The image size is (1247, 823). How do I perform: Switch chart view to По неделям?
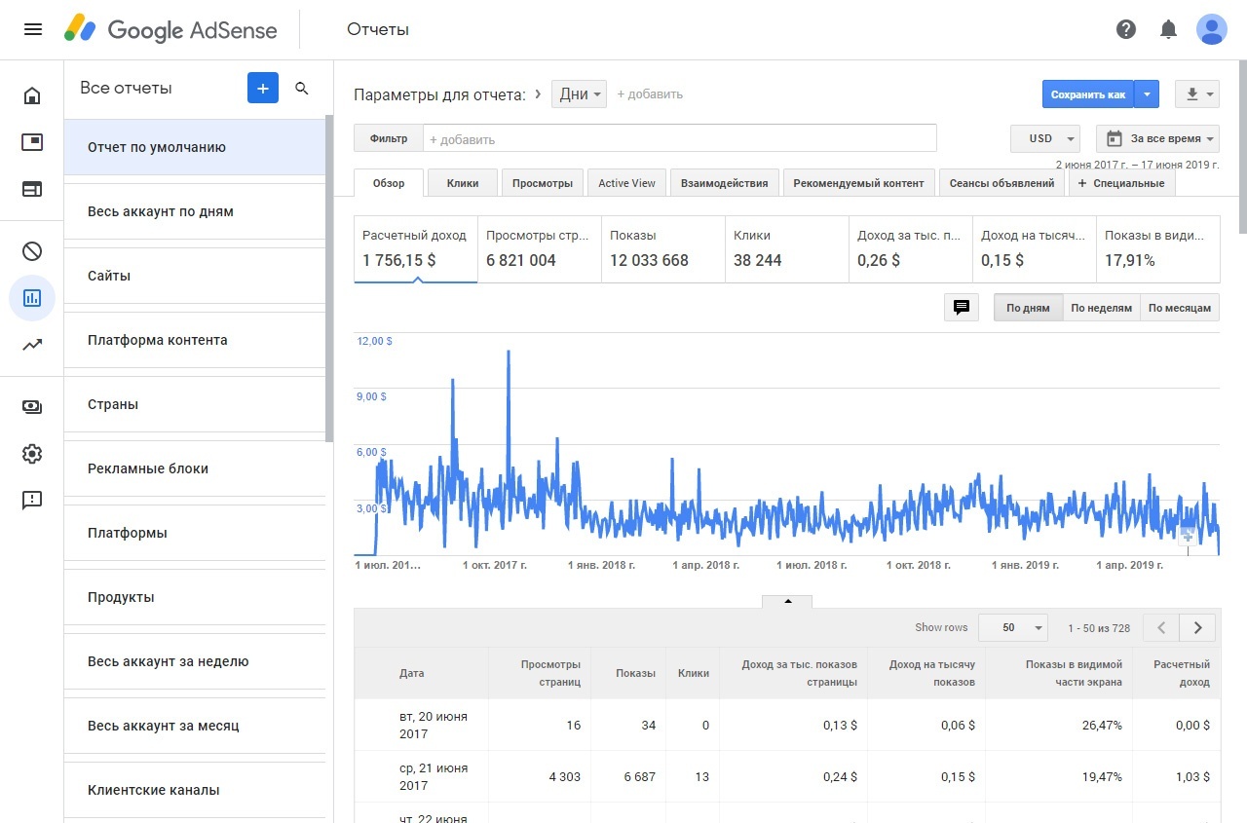pyautogui.click(x=1101, y=308)
